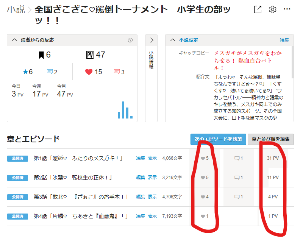Open the novel in external view icon

coord(258,9)
